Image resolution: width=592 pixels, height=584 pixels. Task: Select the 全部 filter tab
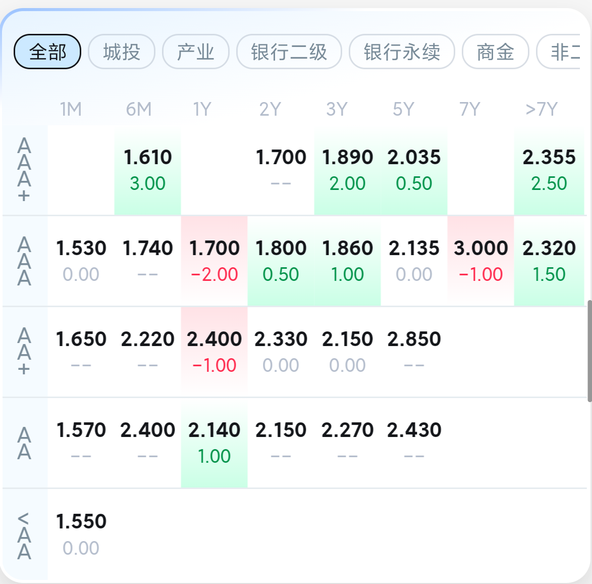47,52
